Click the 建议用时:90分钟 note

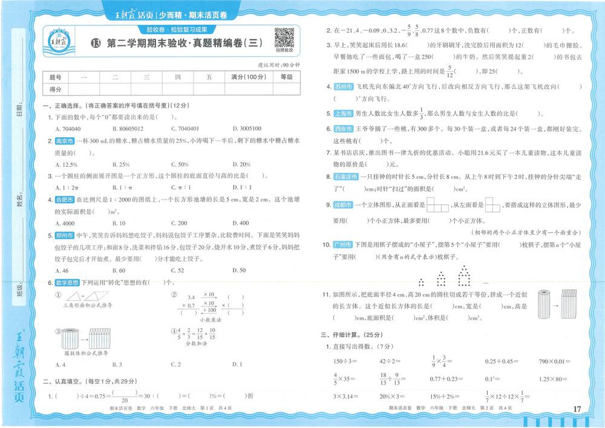pos(279,65)
